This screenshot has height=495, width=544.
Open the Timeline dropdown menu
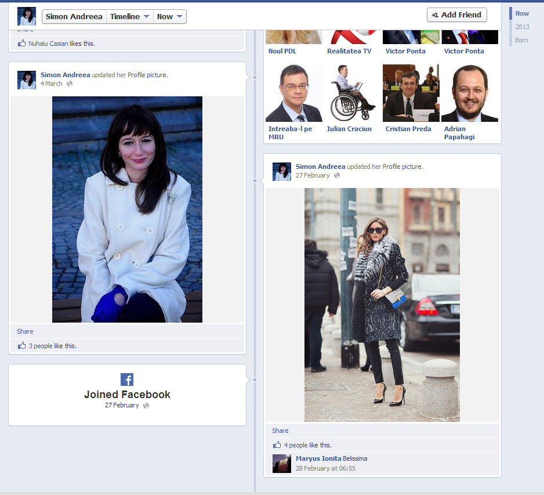click(x=129, y=16)
